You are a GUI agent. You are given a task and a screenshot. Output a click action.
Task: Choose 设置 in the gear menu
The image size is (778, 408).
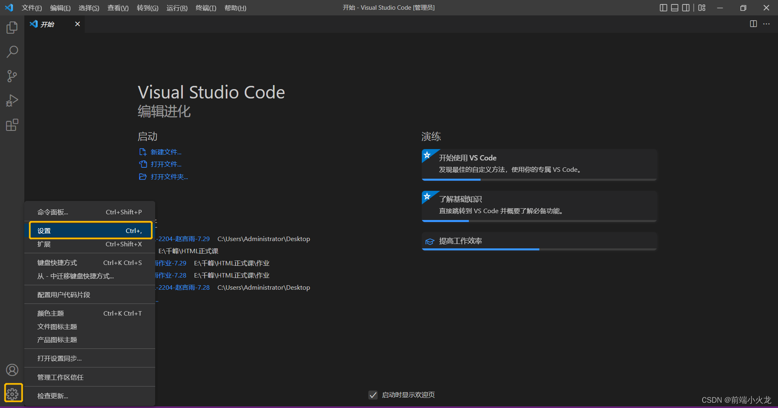click(x=90, y=231)
